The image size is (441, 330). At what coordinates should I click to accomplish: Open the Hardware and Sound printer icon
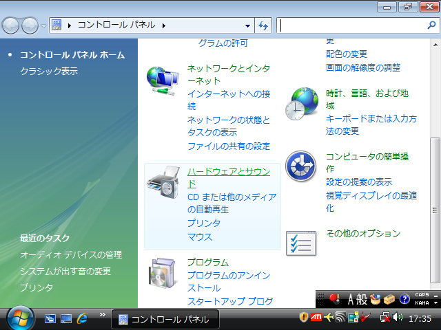click(x=163, y=182)
